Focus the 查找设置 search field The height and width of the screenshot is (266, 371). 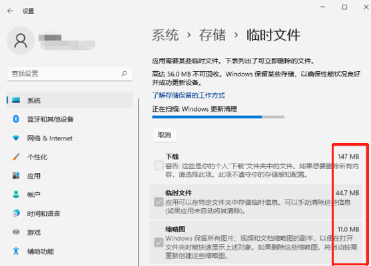70,74
